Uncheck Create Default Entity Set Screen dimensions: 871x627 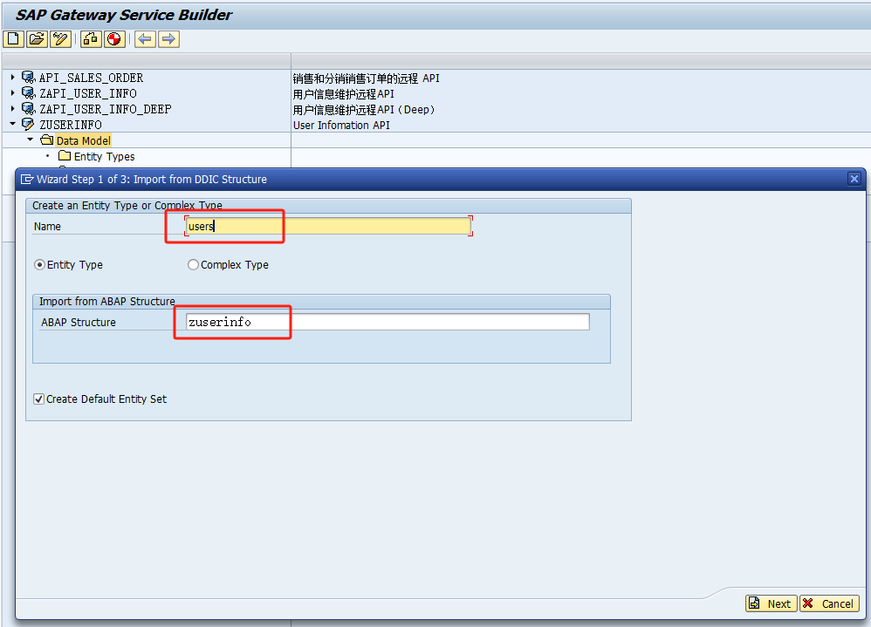click(x=38, y=398)
